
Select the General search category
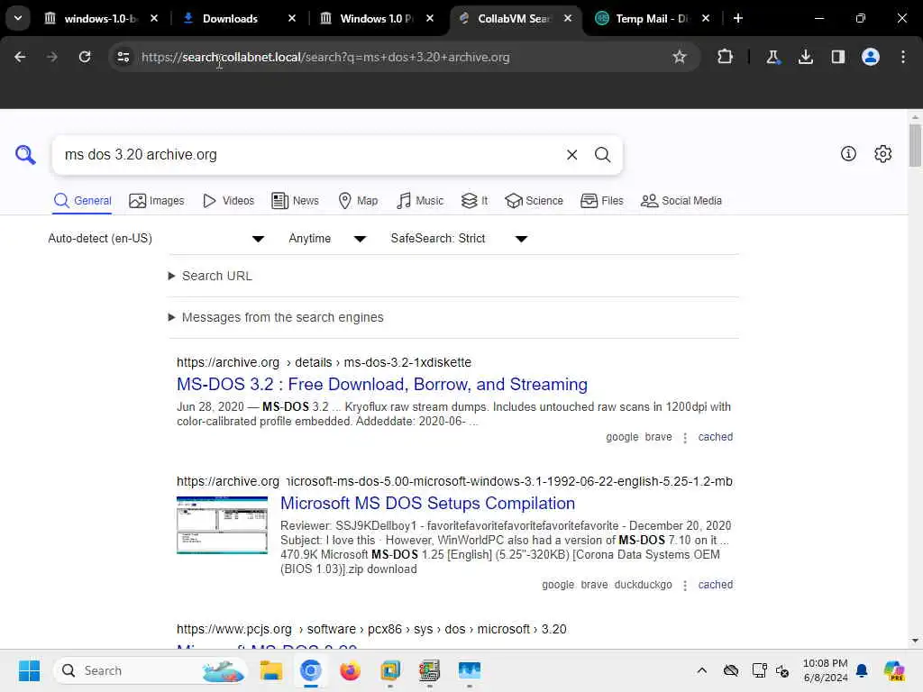pyautogui.click(x=82, y=201)
